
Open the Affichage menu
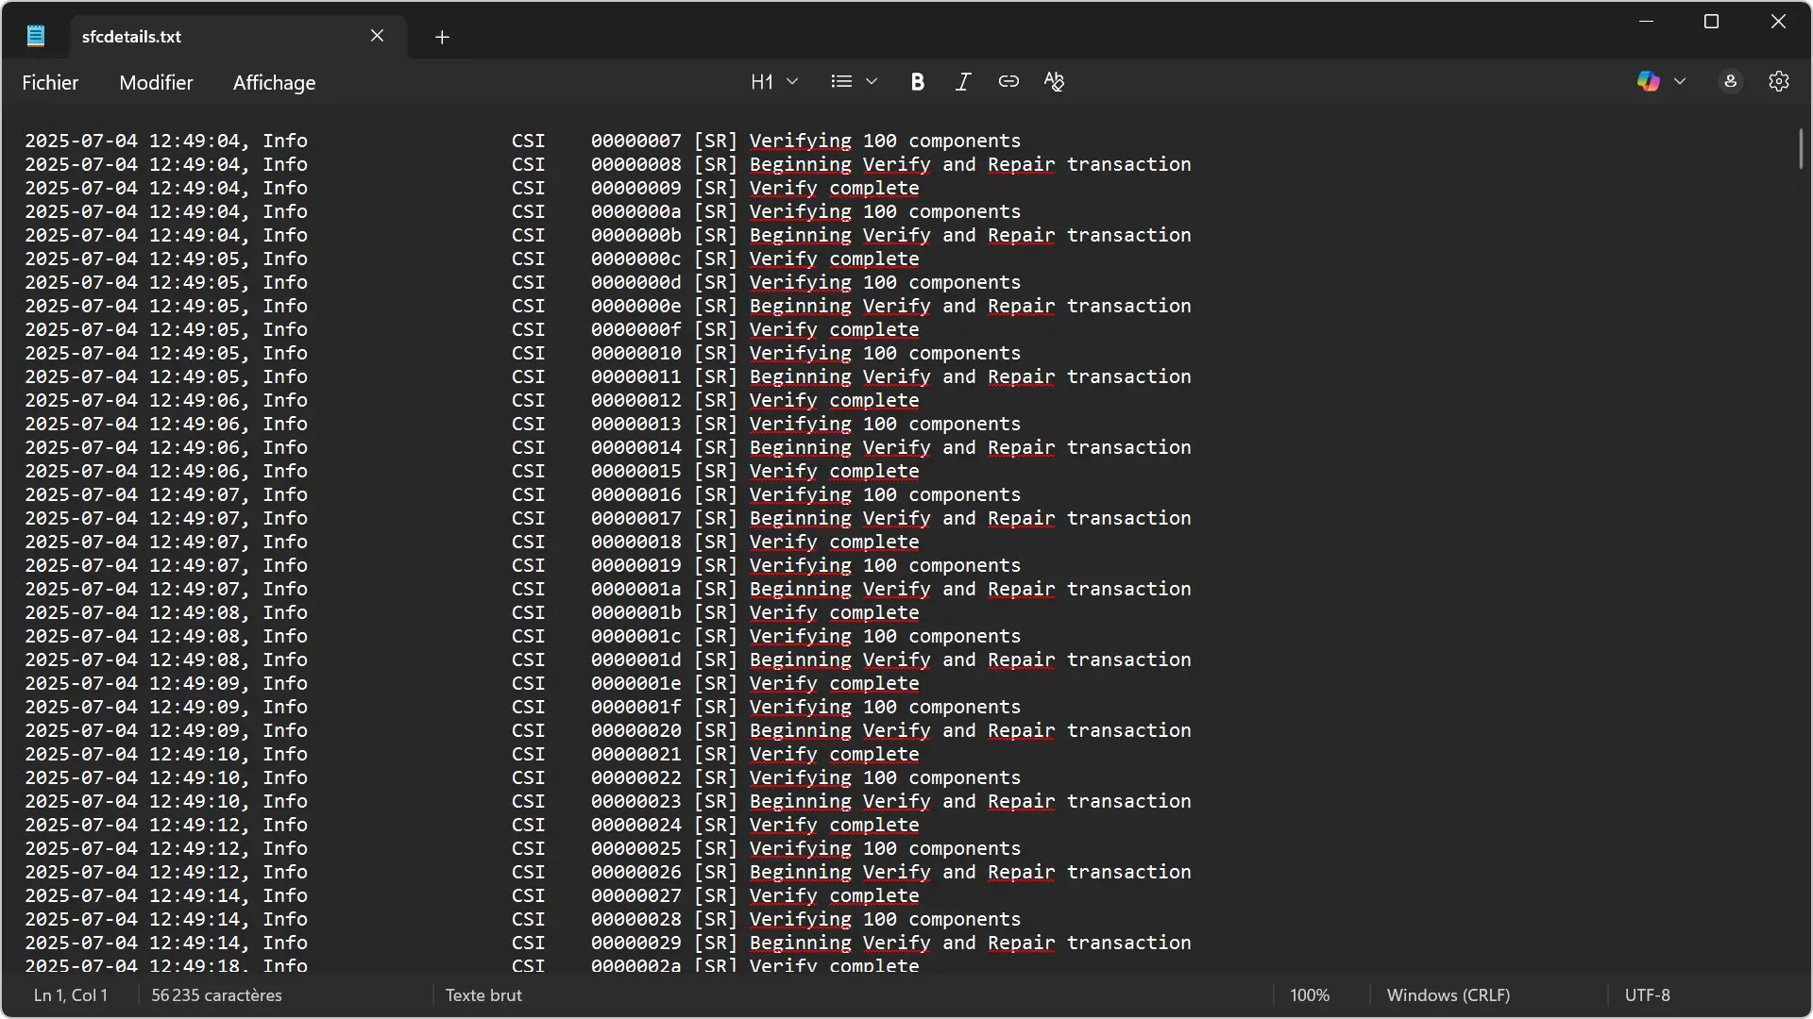click(274, 82)
